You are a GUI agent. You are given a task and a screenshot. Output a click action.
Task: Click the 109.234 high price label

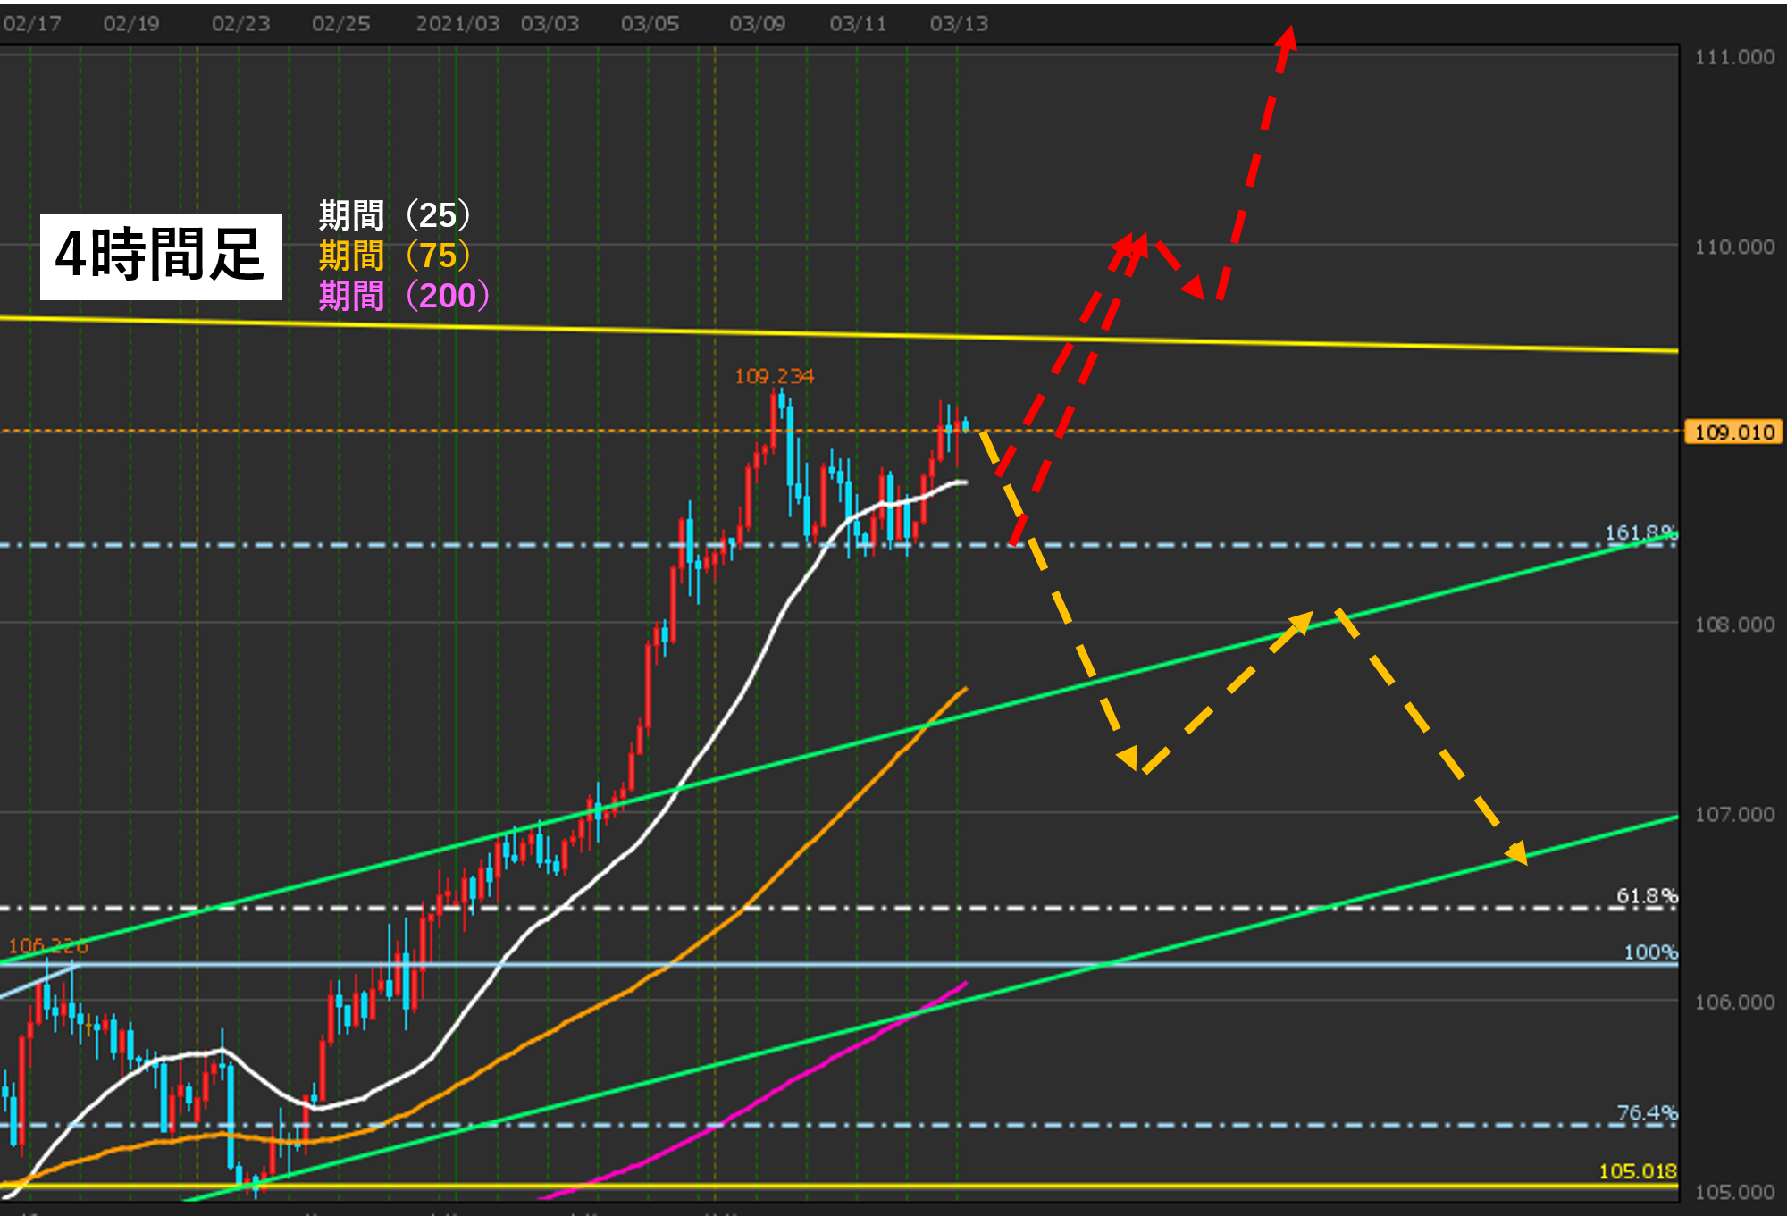tap(774, 376)
